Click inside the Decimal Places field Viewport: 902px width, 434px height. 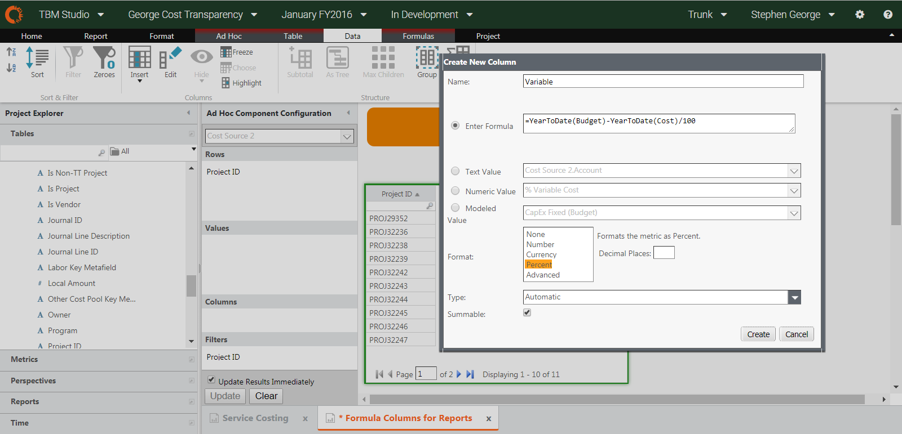pyautogui.click(x=664, y=253)
